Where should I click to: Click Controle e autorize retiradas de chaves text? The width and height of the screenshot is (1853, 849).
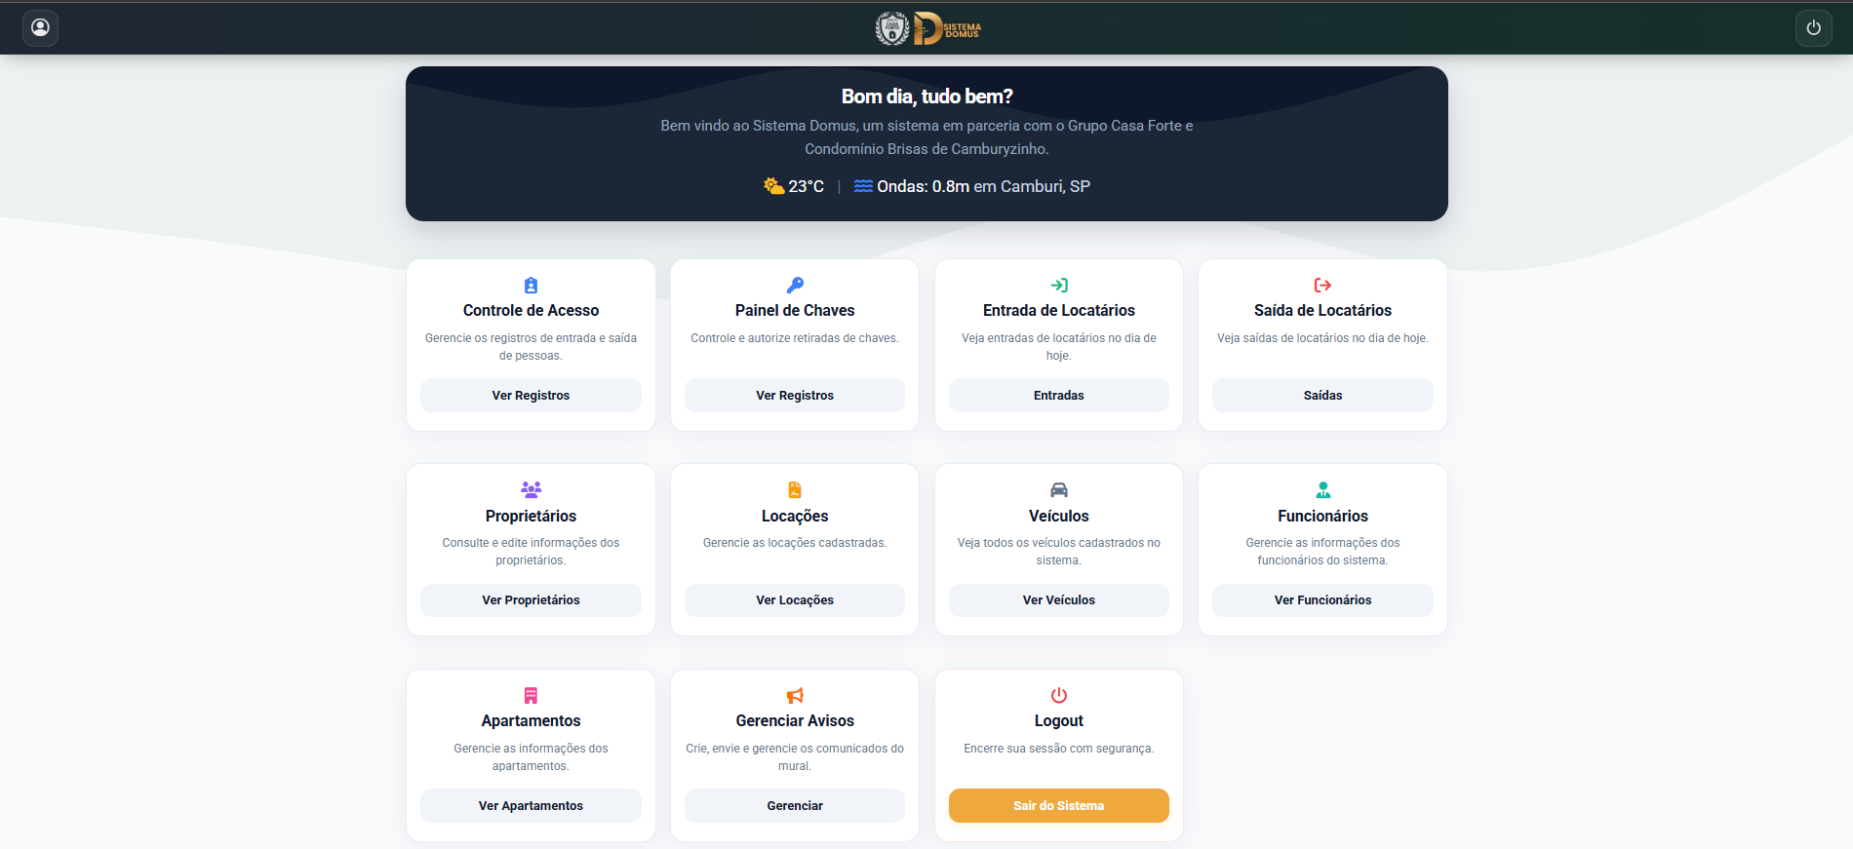(x=795, y=338)
